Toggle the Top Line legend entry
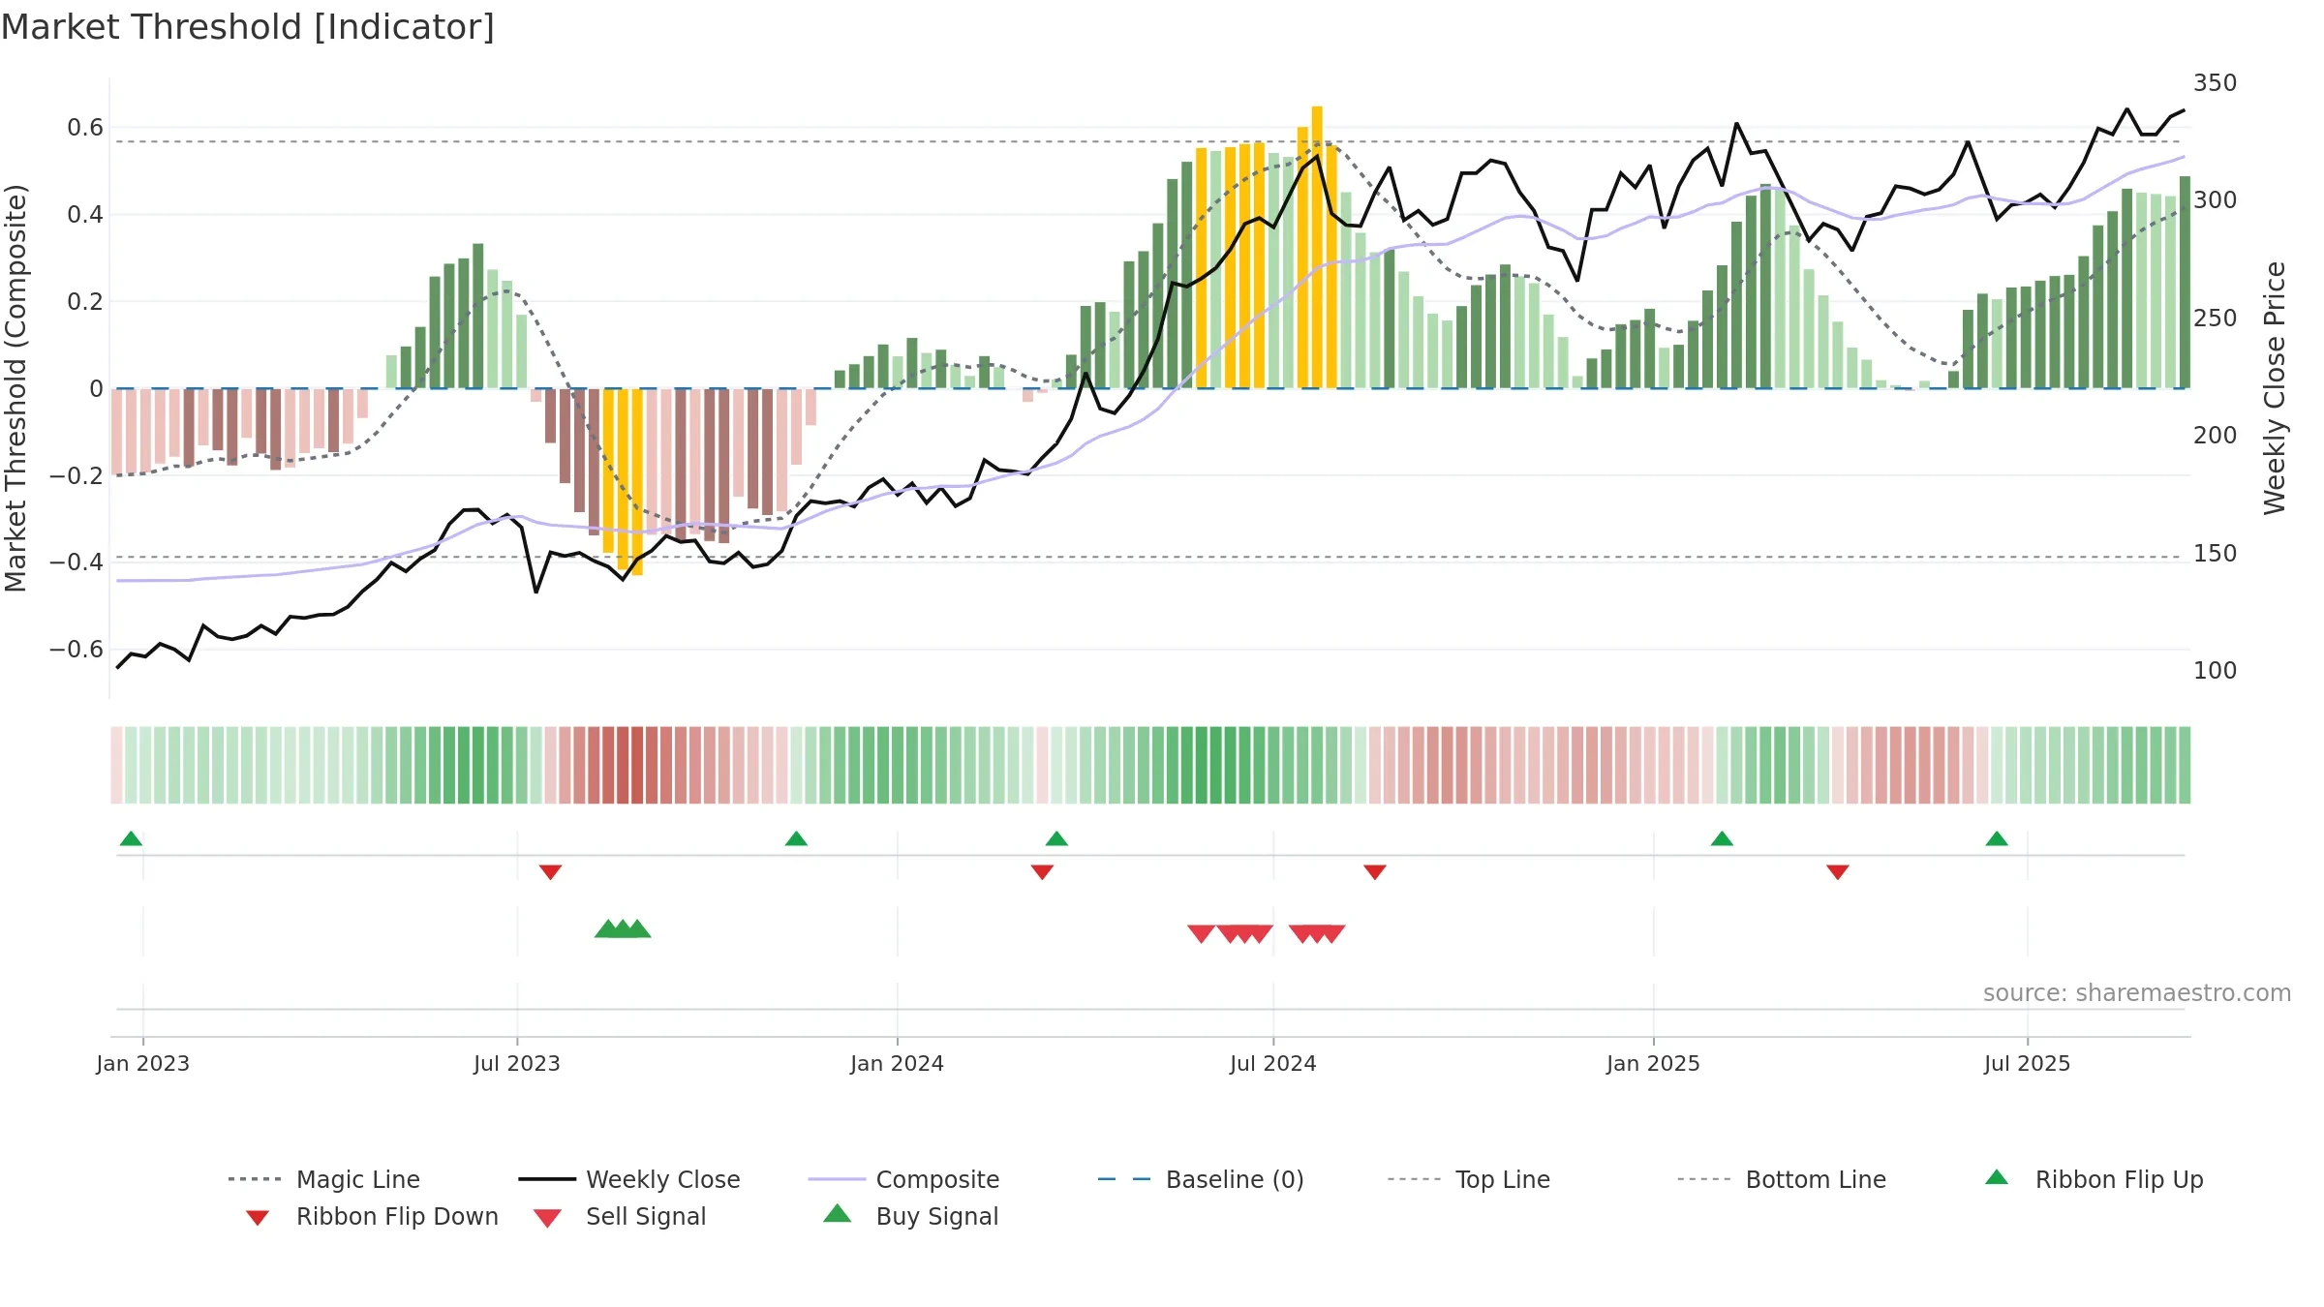Screen dimensions: 2324x1307 (1468, 1179)
